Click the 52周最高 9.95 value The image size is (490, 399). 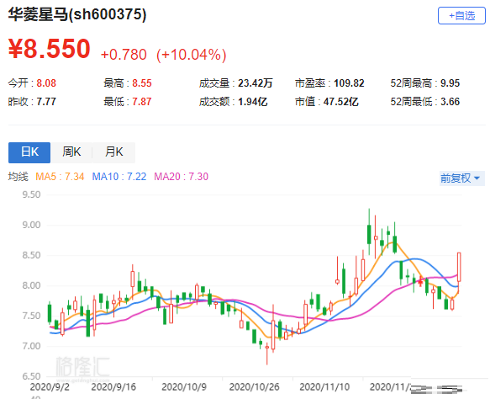pos(450,83)
